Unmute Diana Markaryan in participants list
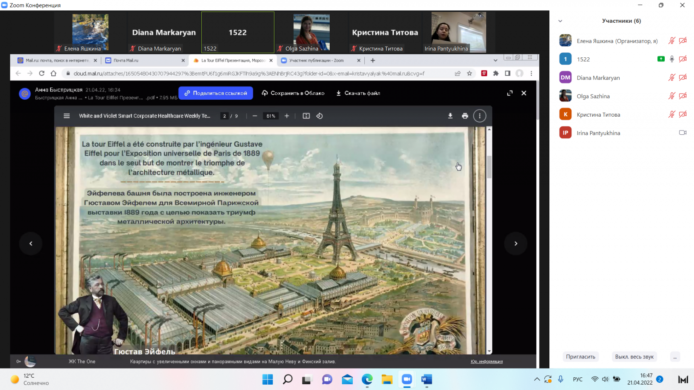This screenshot has height=390, width=694. (x=672, y=77)
